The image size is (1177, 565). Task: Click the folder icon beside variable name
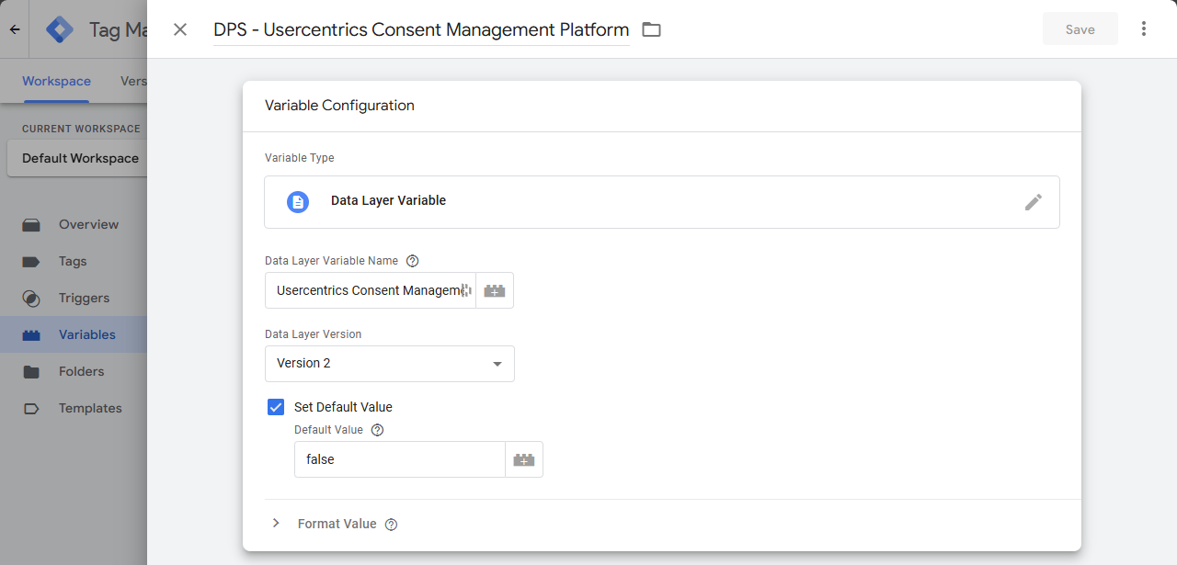(651, 29)
